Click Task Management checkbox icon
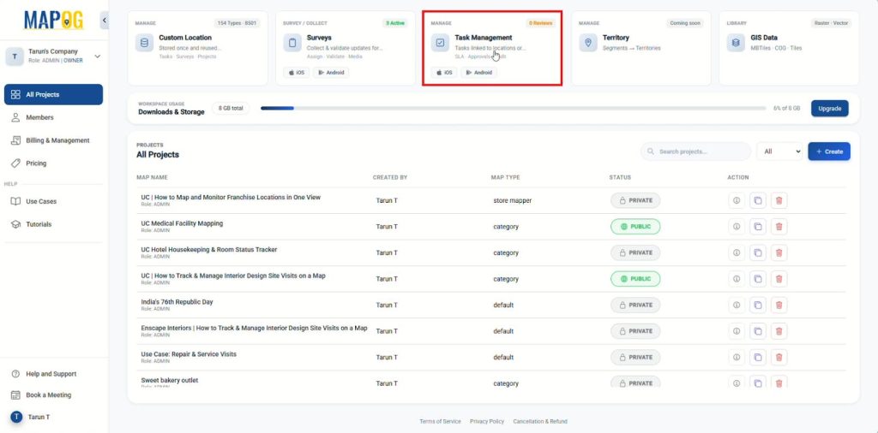This screenshot has height=433, width=878. point(440,43)
